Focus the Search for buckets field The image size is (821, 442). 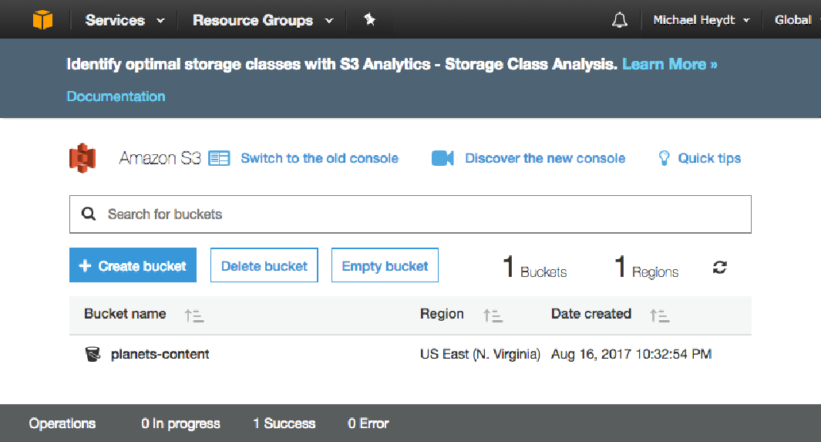[410, 214]
